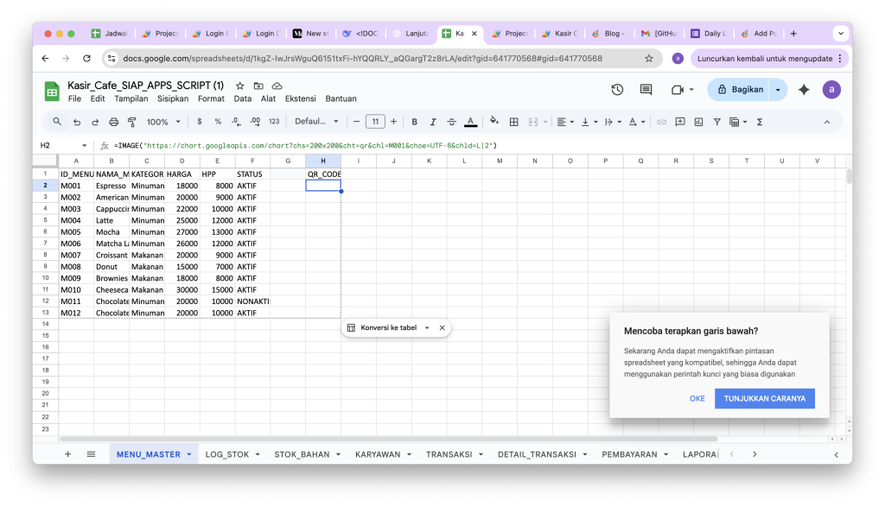Click the font size input field
This screenshot has height=507, width=885.
[x=375, y=122]
